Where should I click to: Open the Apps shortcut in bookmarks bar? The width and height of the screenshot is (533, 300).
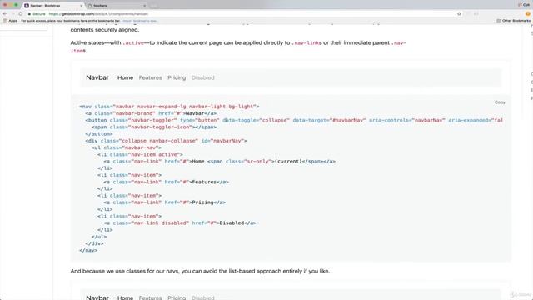tap(10, 21)
